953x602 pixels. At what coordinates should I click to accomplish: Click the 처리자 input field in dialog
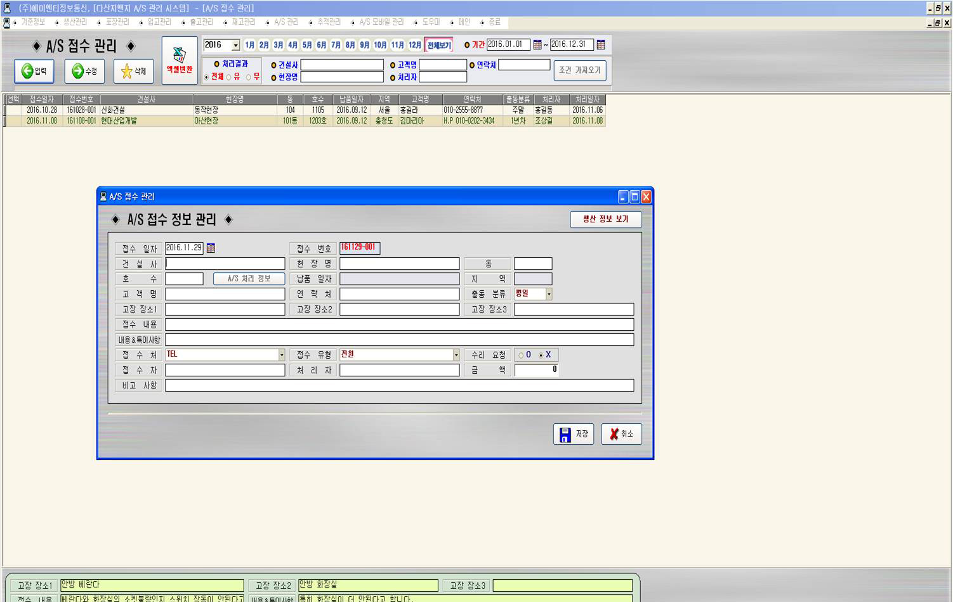(400, 370)
